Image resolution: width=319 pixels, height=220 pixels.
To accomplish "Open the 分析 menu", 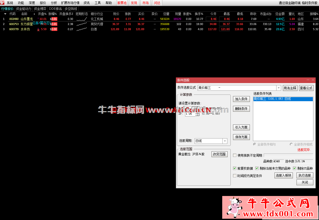I will [53, 3].
